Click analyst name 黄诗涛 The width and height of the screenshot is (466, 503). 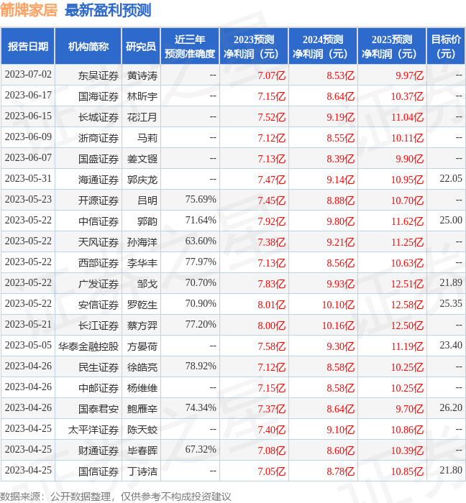tap(142, 75)
